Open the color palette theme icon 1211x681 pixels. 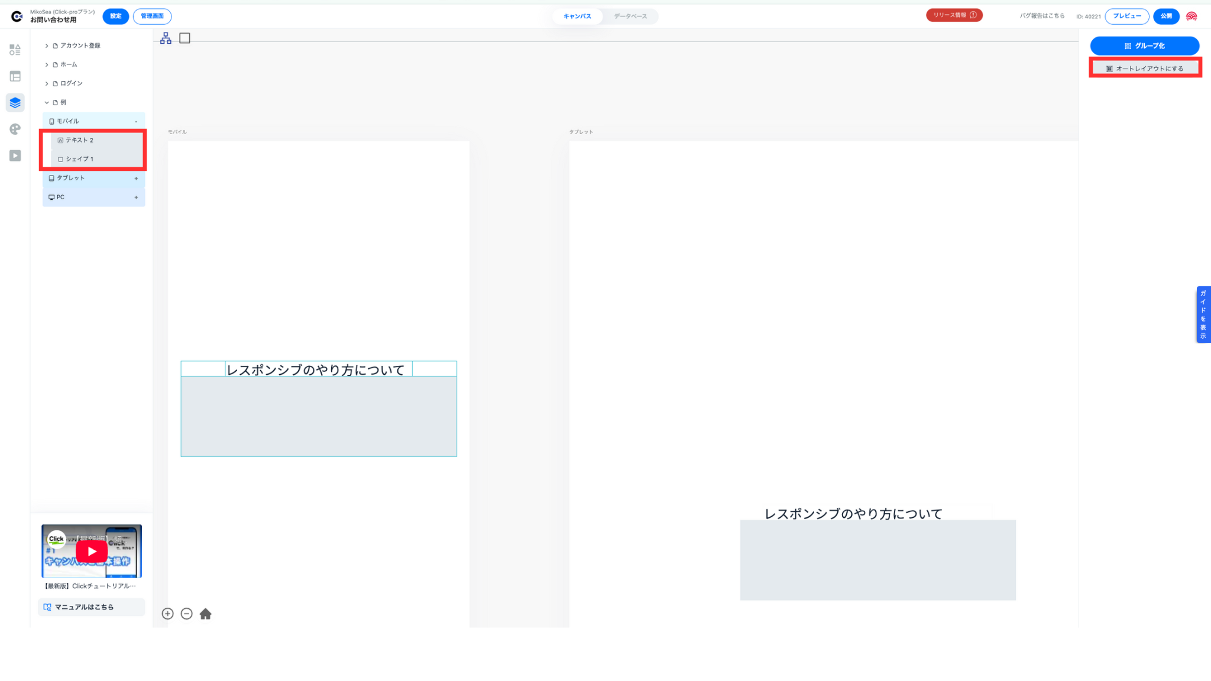(x=15, y=129)
